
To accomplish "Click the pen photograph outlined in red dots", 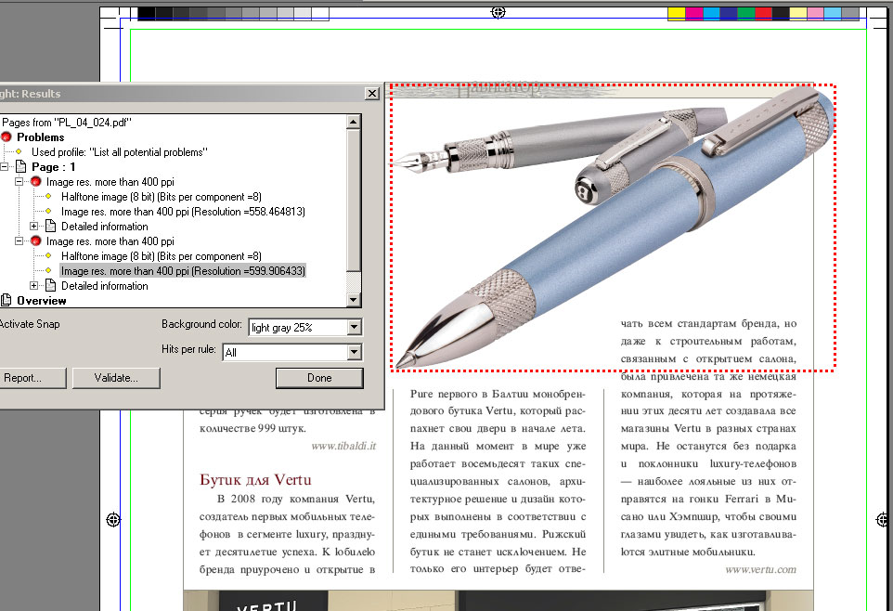I will (x=613, y=228).
